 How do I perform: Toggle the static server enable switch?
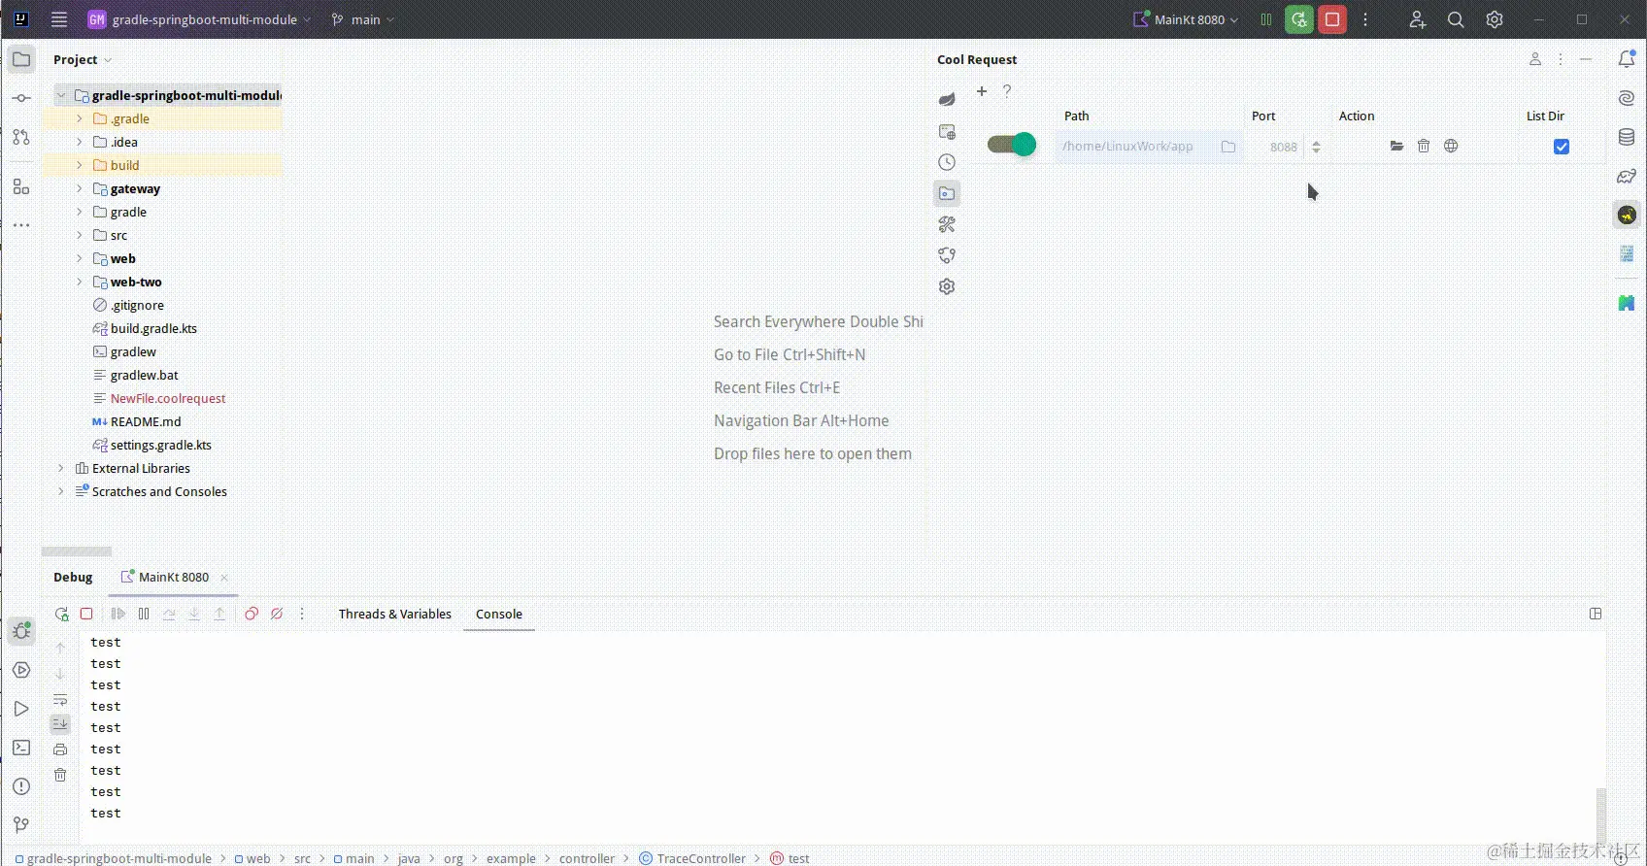[1012, 145]
